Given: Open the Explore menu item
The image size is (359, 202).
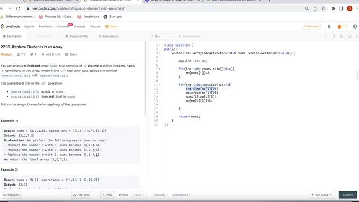Looking at the screenshot, I should (x=29, y=26).
